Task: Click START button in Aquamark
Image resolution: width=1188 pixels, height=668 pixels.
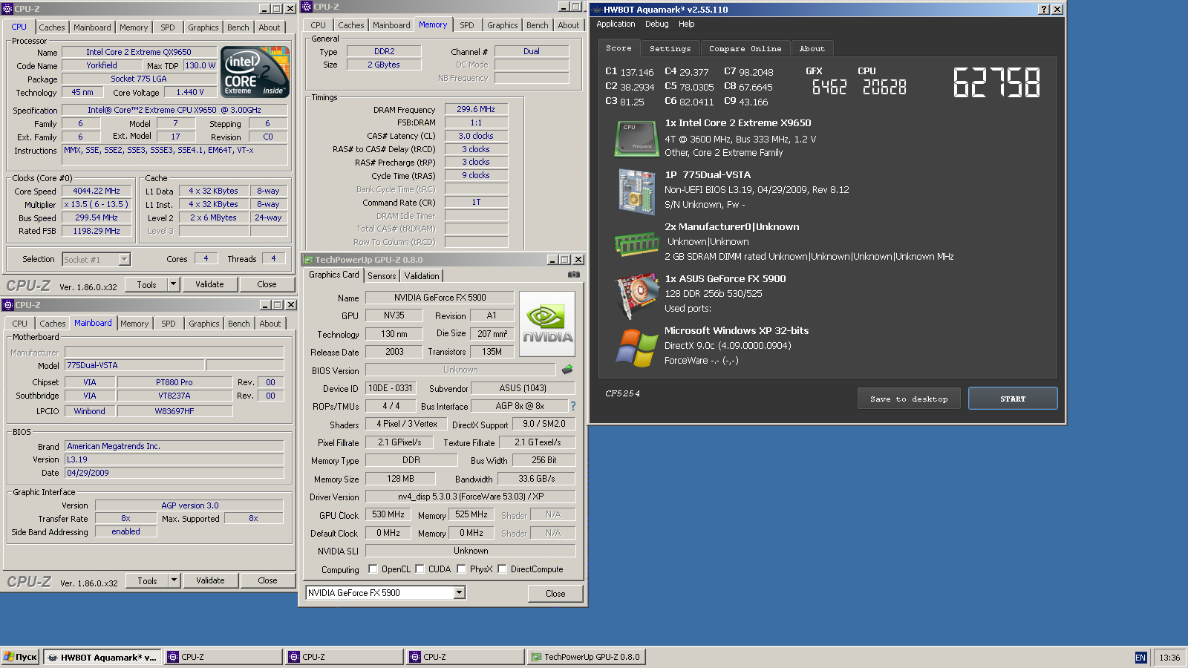Action: [x=1013, y=399]
